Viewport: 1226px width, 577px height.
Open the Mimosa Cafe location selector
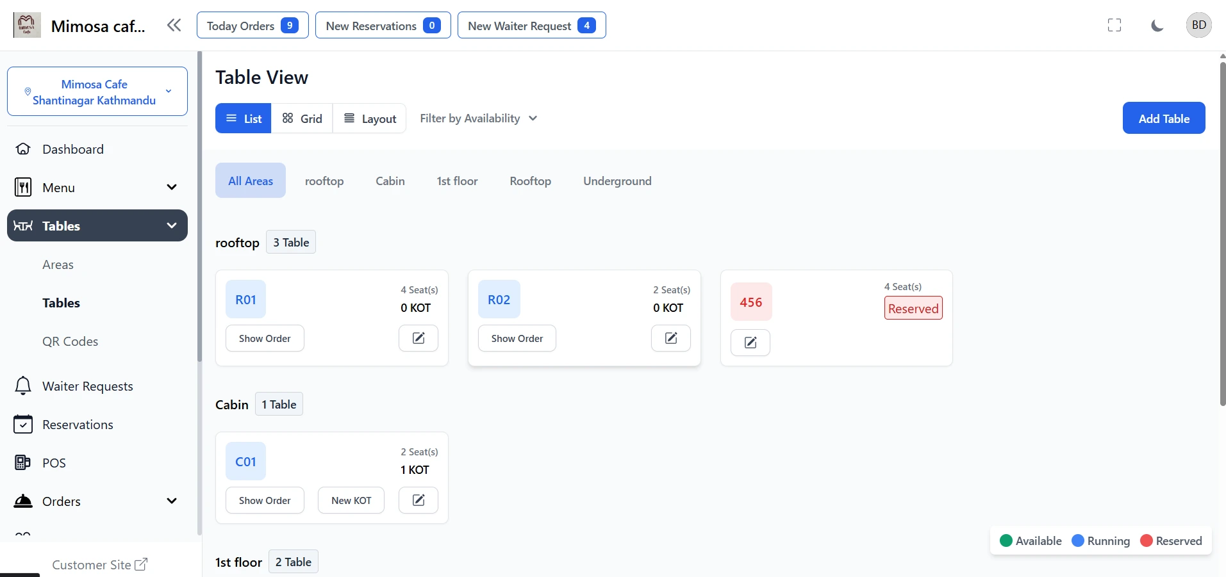(x=97, y=91)
